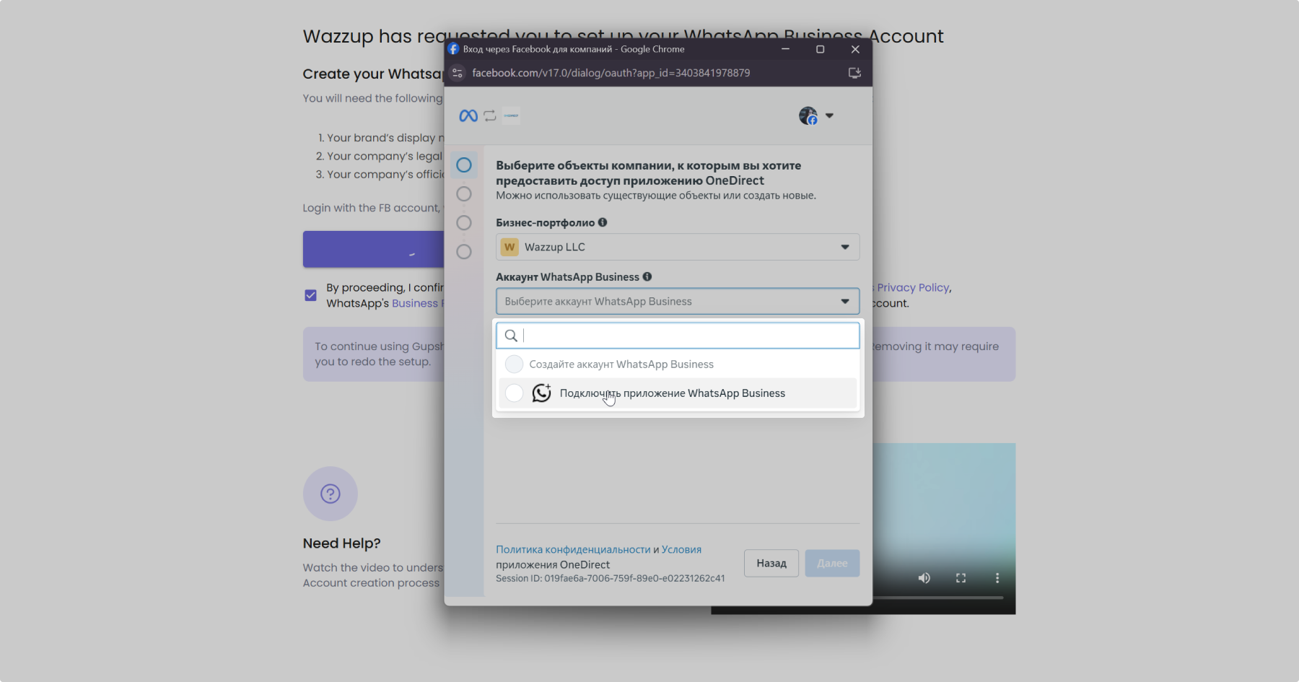Click the Meta logo in the dialog header
Viewport: 1299px width, 682px height.
(x=468, y=115)
